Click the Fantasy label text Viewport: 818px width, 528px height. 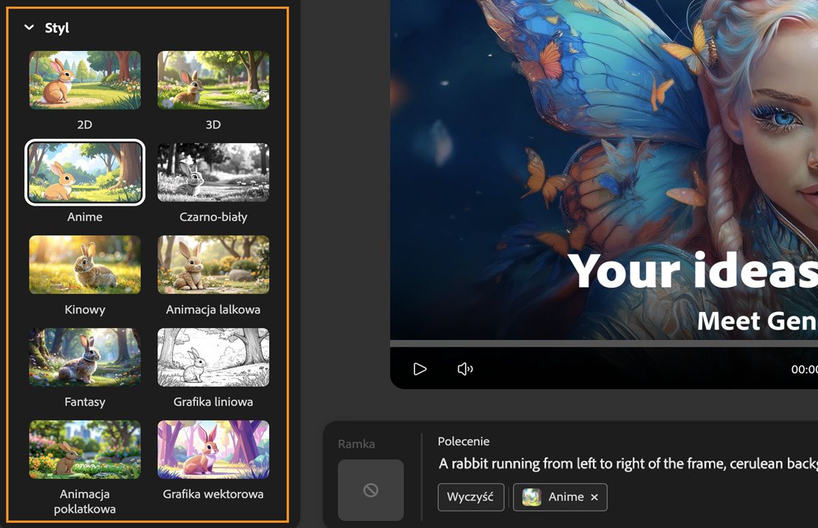point(85,402)
